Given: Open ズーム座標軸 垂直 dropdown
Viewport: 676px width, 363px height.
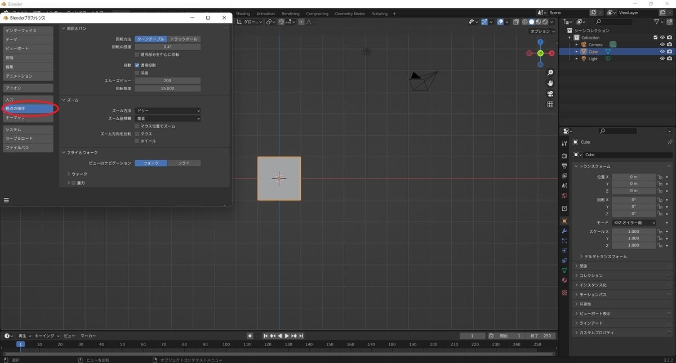Looking at the screenshot, I should 168,118.
